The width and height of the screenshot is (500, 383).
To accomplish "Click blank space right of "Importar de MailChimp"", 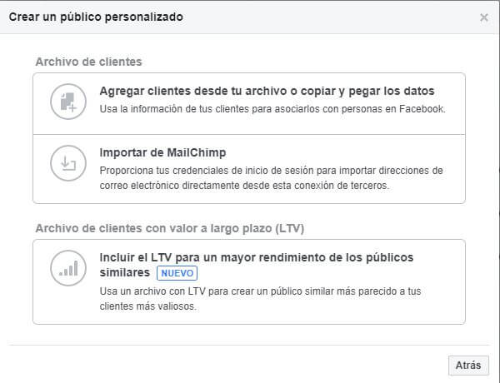I will (x=350, y=152).
